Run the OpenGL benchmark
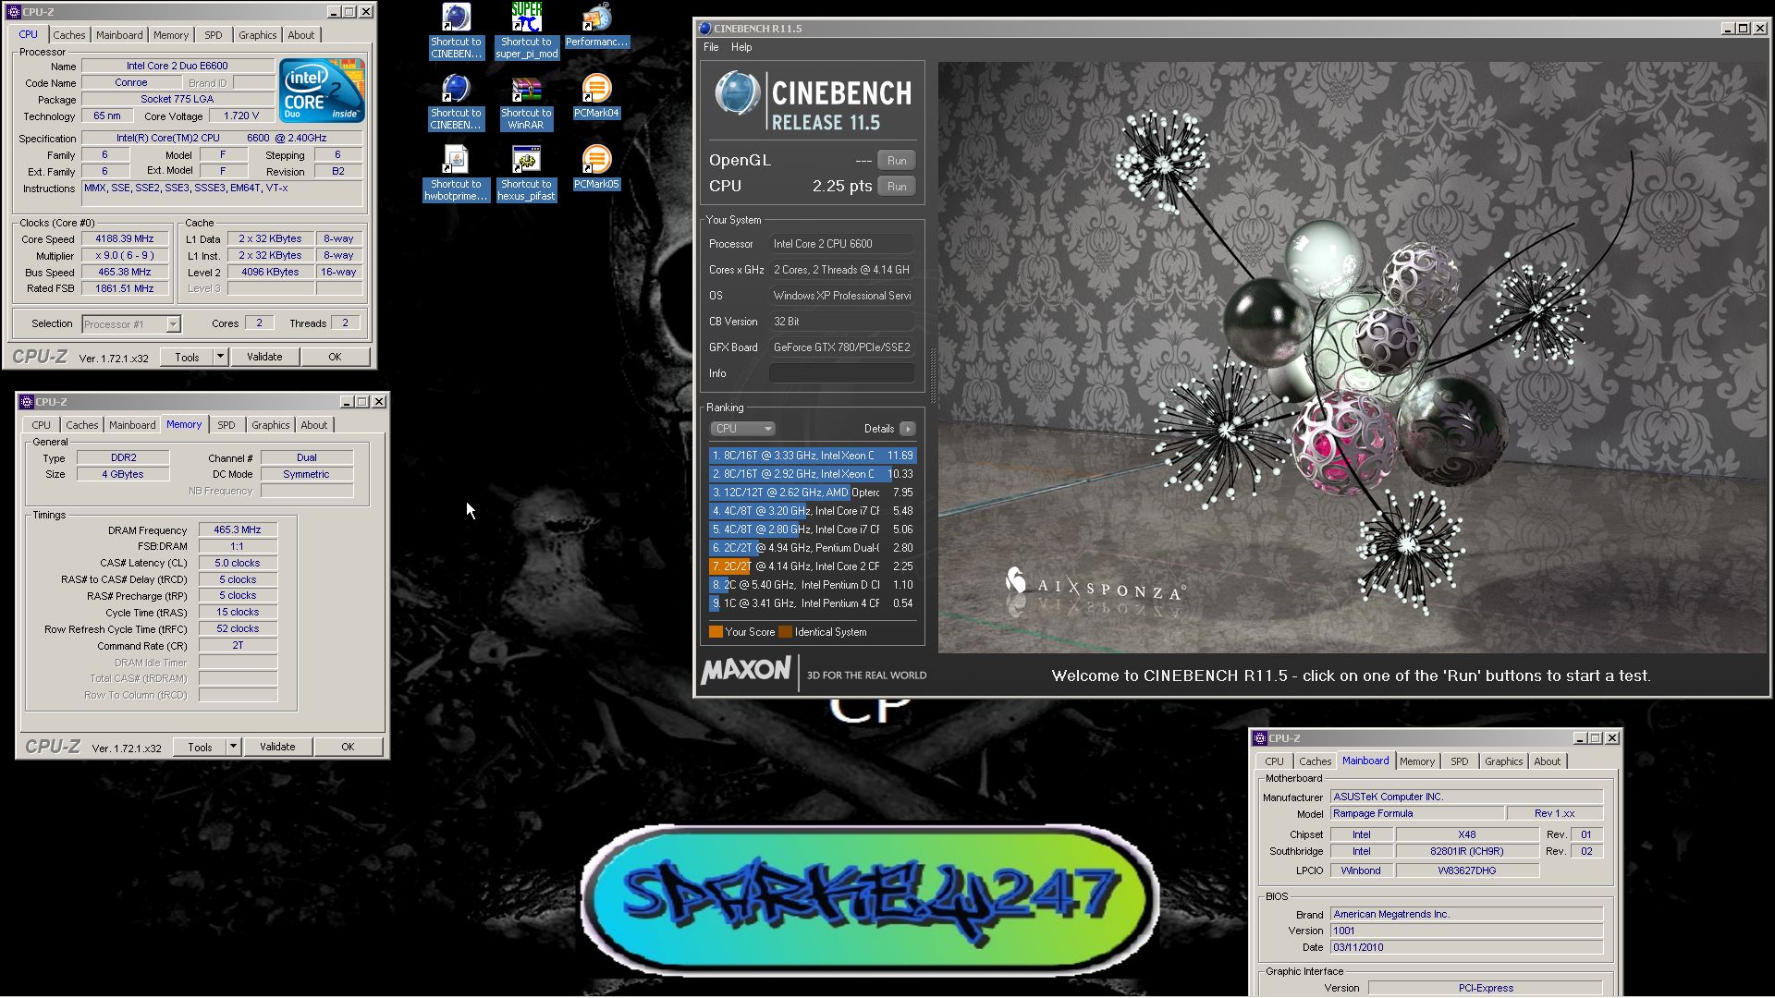The width and height of the screenshot is (1775, 998). tap(897, 161)
